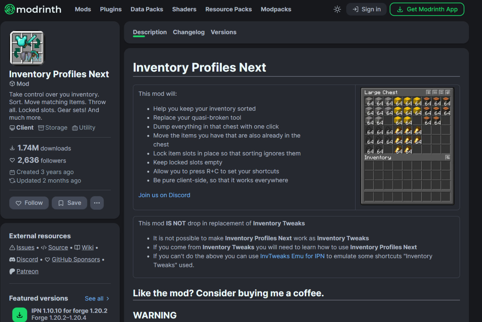Click the Join us on Discord link
Viewport: 482px width, 322px height.
[x=164, y=195]
